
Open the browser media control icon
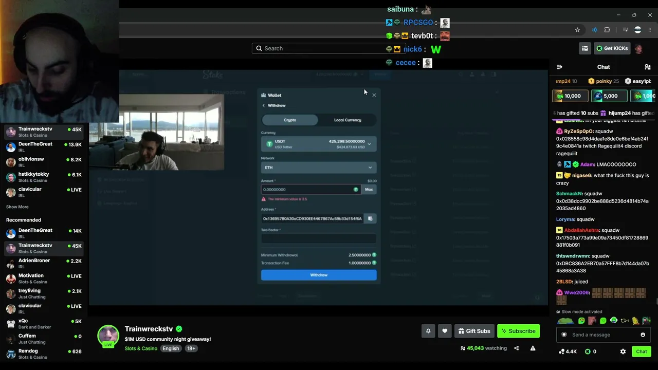tap(625, 30)
